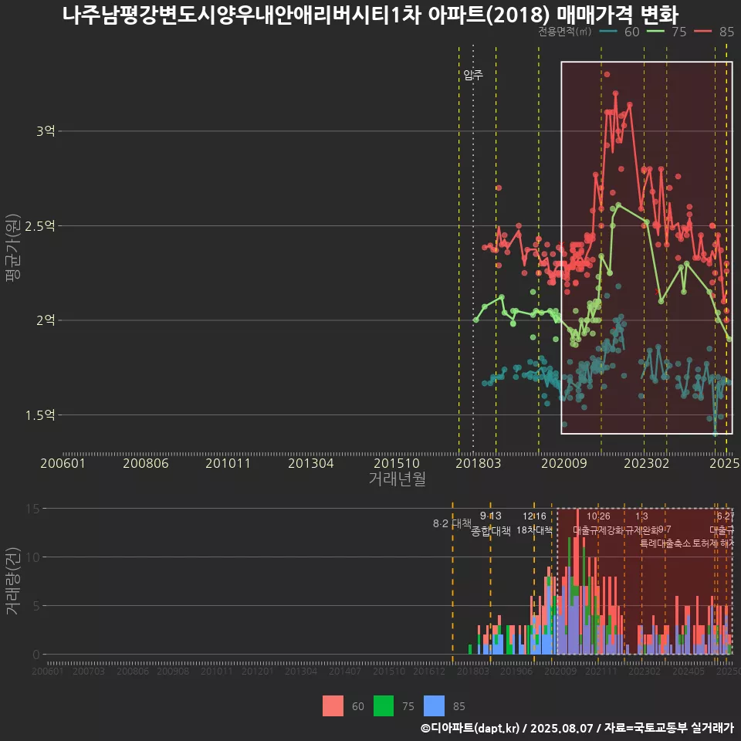
Task: Select the red 60 swatch in bottom legend
Action: 333,706
